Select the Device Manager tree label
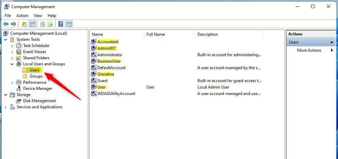This screenshot has height=159, width=338. (37, 89)
